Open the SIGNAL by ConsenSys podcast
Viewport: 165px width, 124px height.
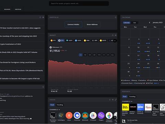[x=141, y=109]
